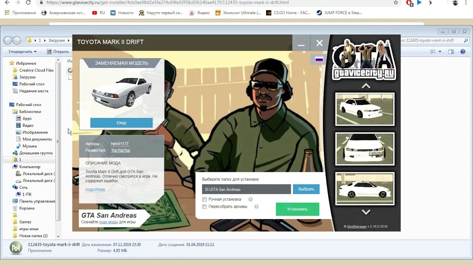Open the VK Новости bookmark

click(122, 13)
